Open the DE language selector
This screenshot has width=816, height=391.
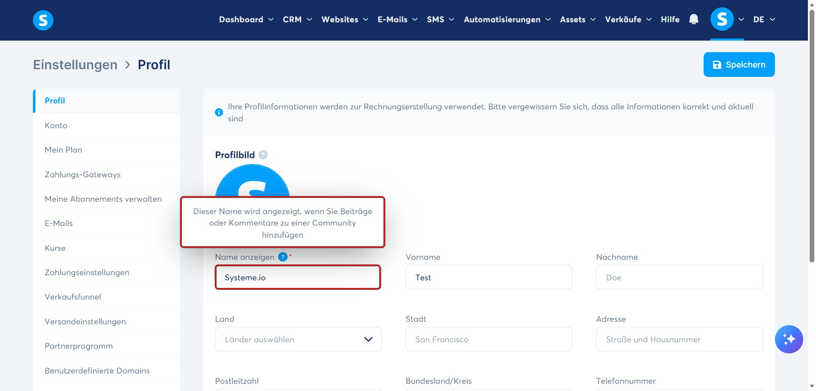[764, 19]
